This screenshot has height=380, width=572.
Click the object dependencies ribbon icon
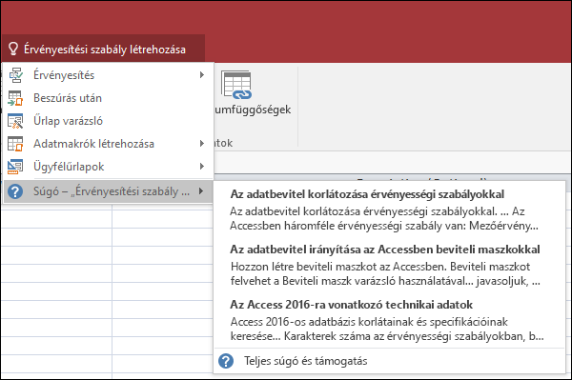[236, 85]
